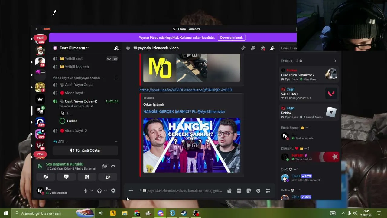Click the plus attachment button in message bar

point(131,190)
